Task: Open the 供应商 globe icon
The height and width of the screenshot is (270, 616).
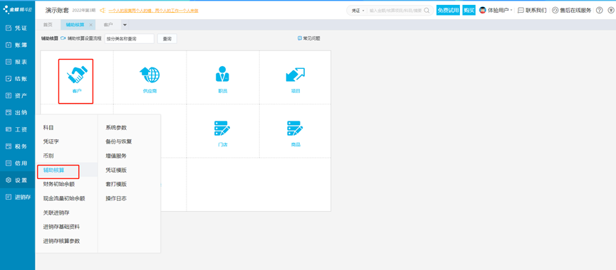Action: pyautogui.click(x=150, y=75)
